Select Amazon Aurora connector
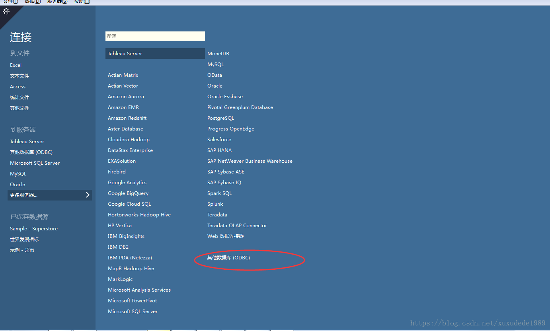The image size is (550, 331). tap(126, 97)
